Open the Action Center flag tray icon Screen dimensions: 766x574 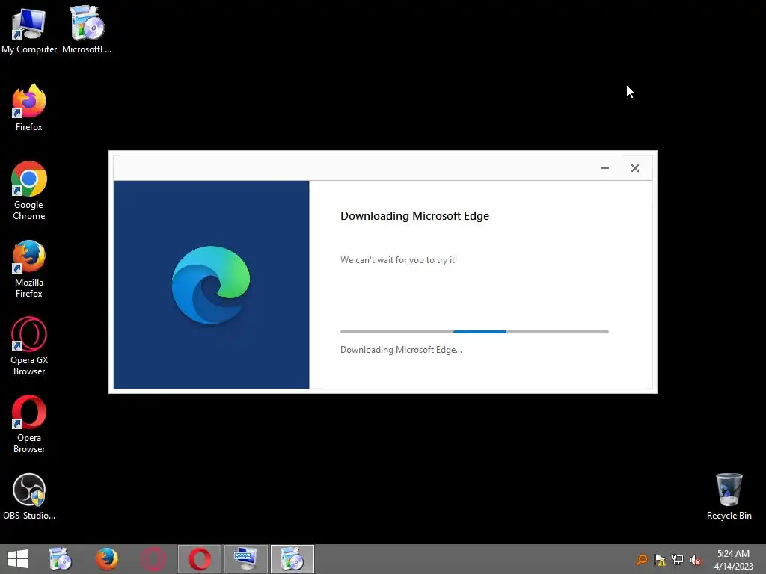(x=660, y=559)
